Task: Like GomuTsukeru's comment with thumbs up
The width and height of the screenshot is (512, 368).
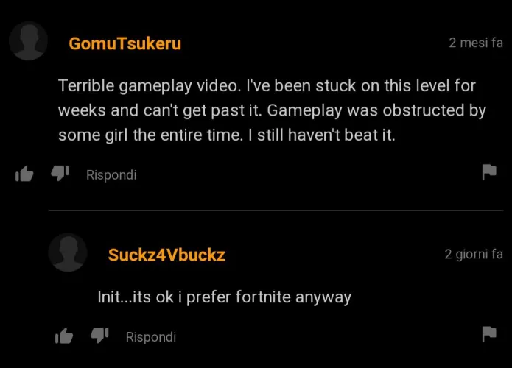Action: 24,174
